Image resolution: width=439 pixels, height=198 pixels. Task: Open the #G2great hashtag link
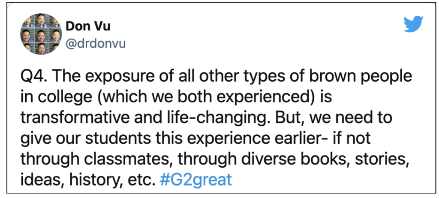point(195,180)
